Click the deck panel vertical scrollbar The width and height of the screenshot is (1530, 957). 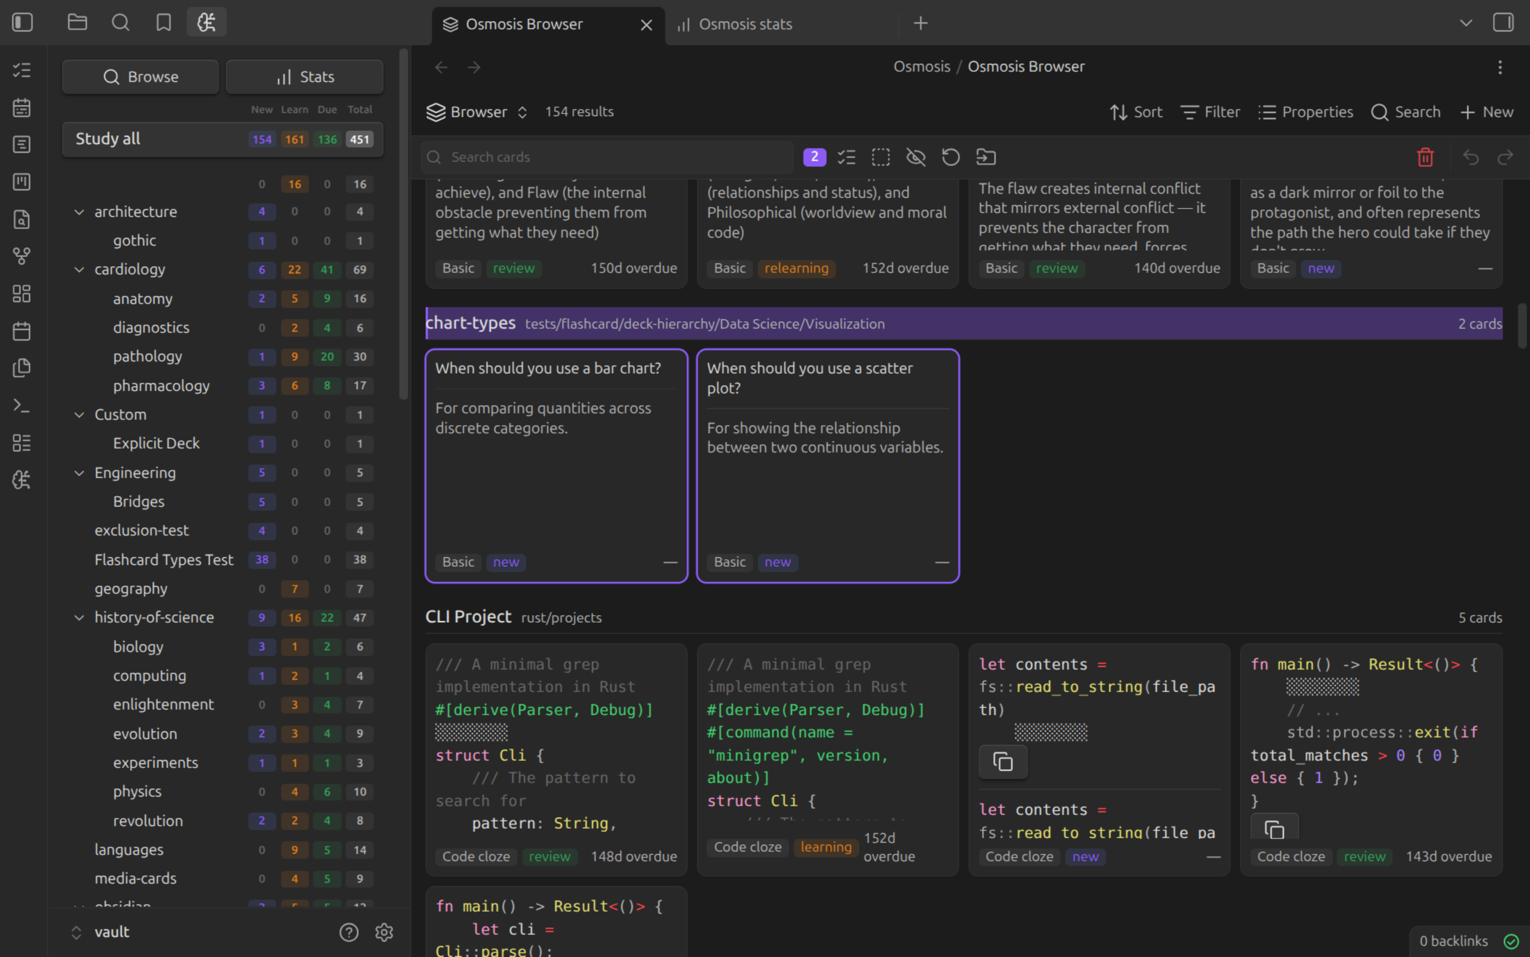[x=403, y=225]
